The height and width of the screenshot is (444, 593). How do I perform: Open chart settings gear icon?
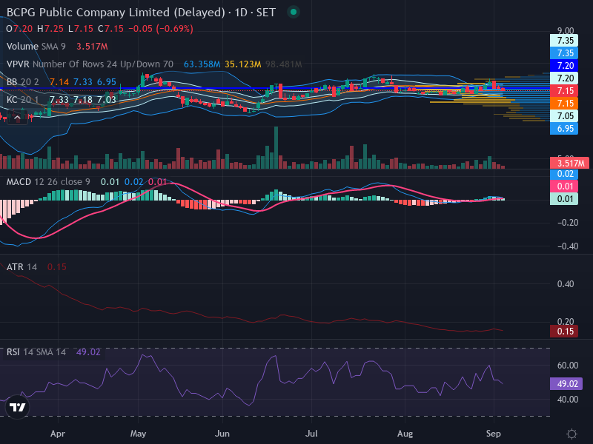572,434
